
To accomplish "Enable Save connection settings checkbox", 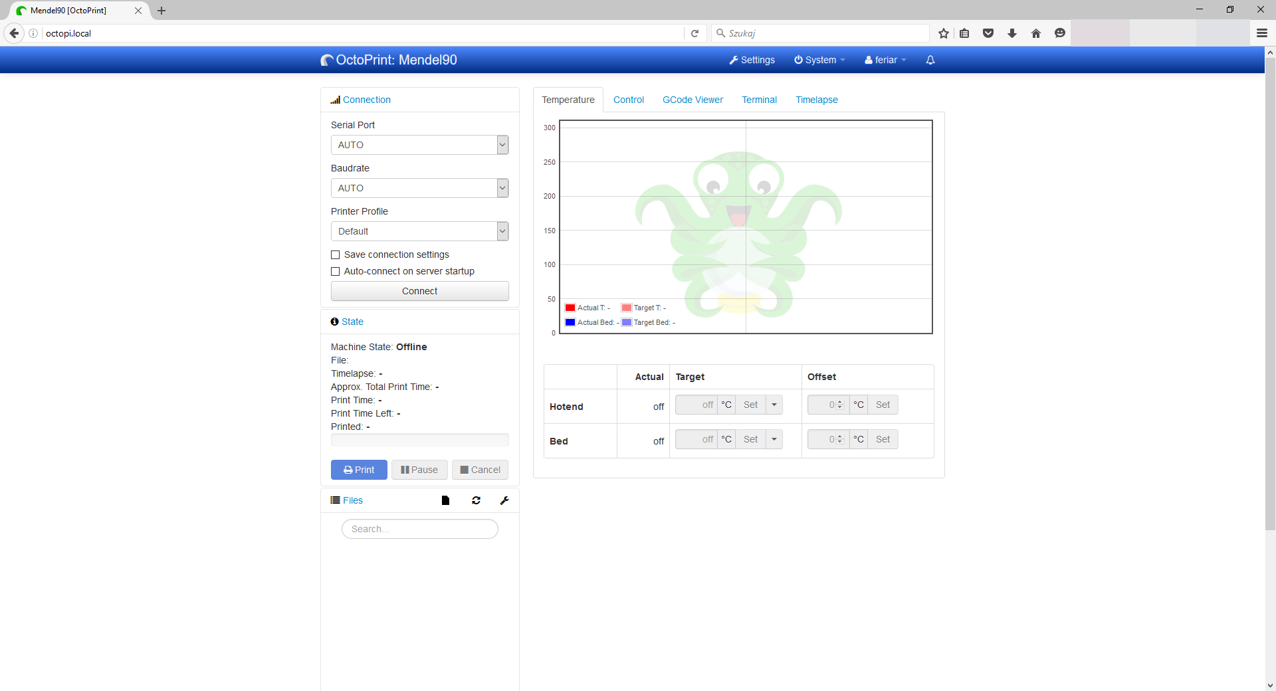I will point(335,255).
